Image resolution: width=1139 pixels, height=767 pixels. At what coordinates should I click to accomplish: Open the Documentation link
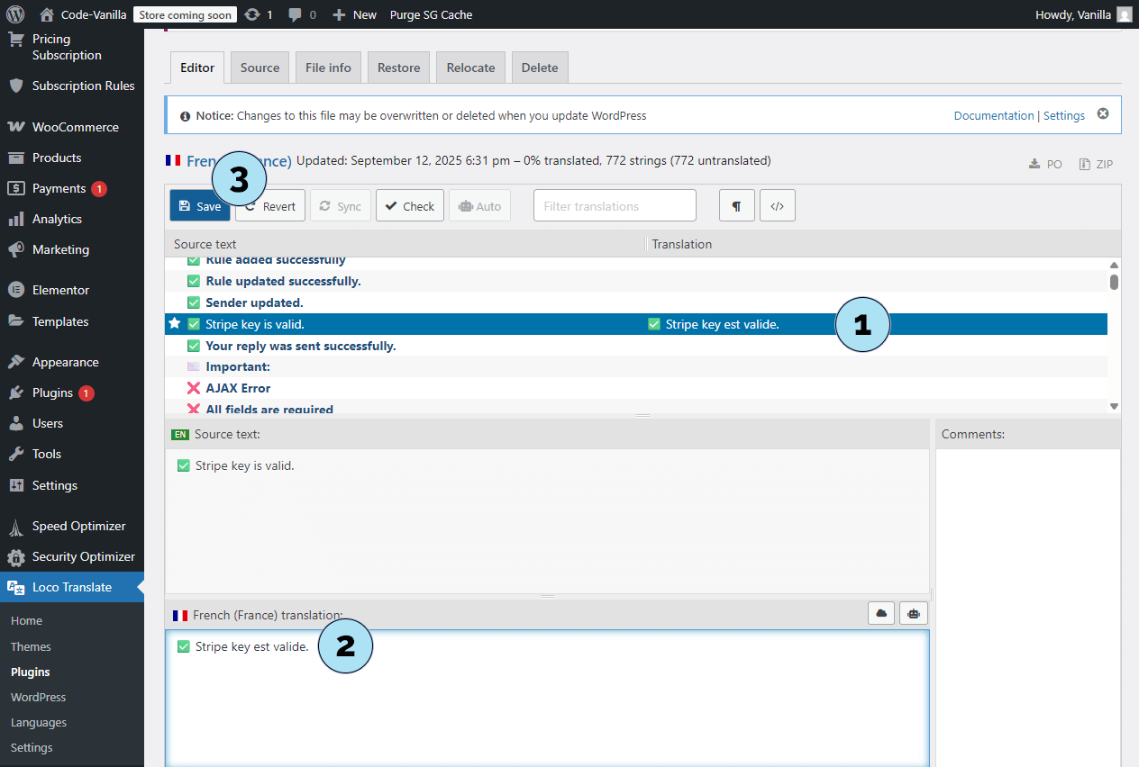coord(993,115)
